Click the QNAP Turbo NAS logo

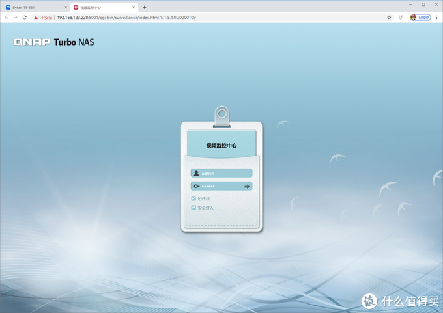tap(53, 42)
